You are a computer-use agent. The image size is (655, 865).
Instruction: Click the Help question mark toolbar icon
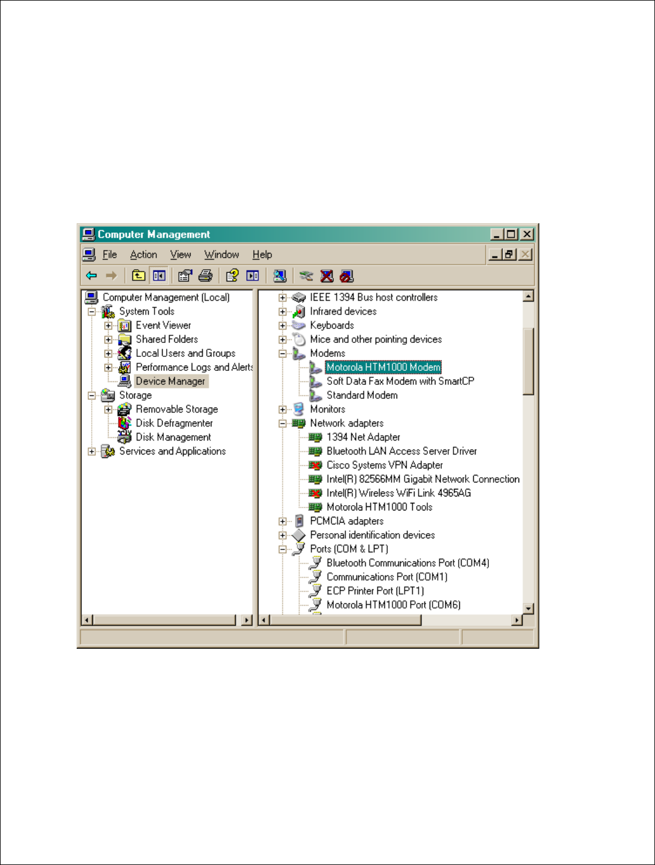tap(232, 276)
